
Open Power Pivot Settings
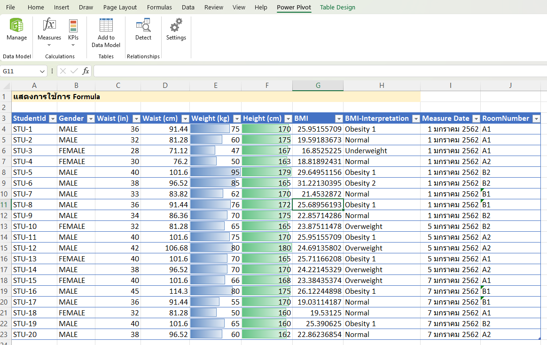pyautogui.click(x=176, y=30)
